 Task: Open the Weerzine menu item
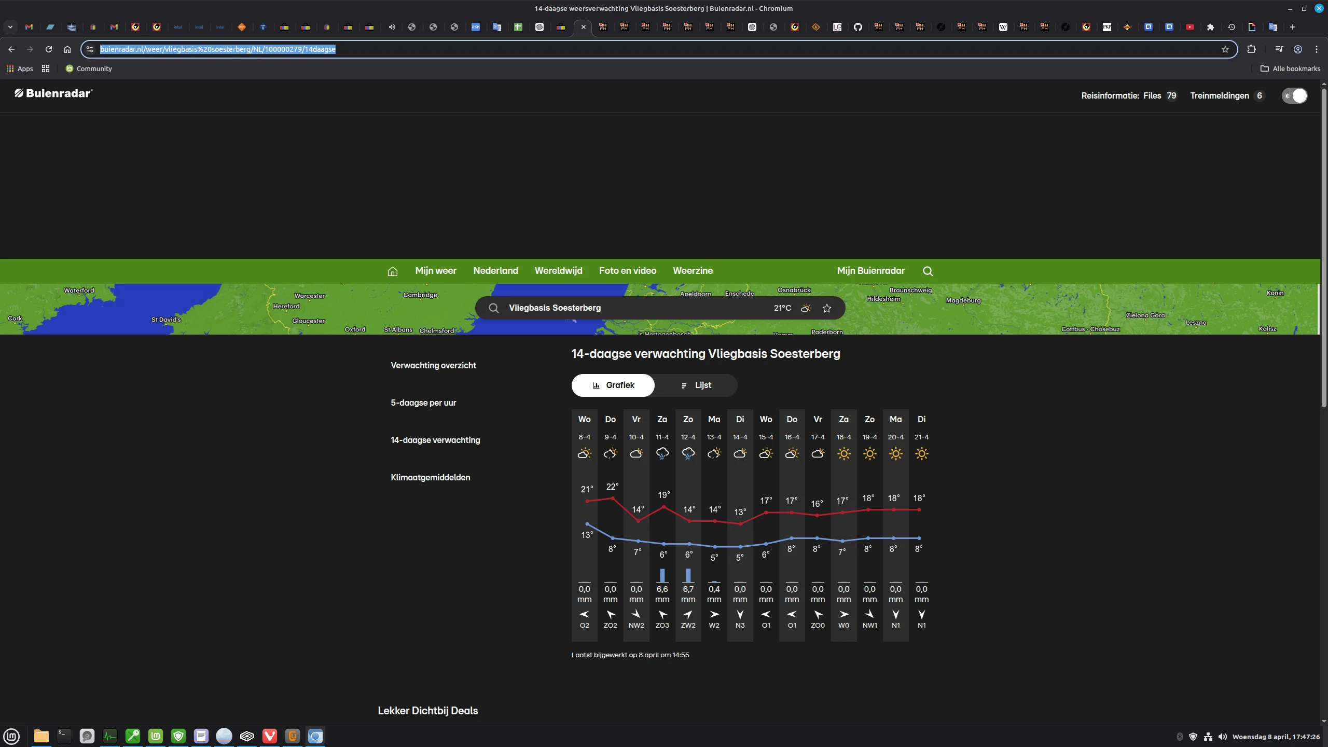tap(693, 271)
